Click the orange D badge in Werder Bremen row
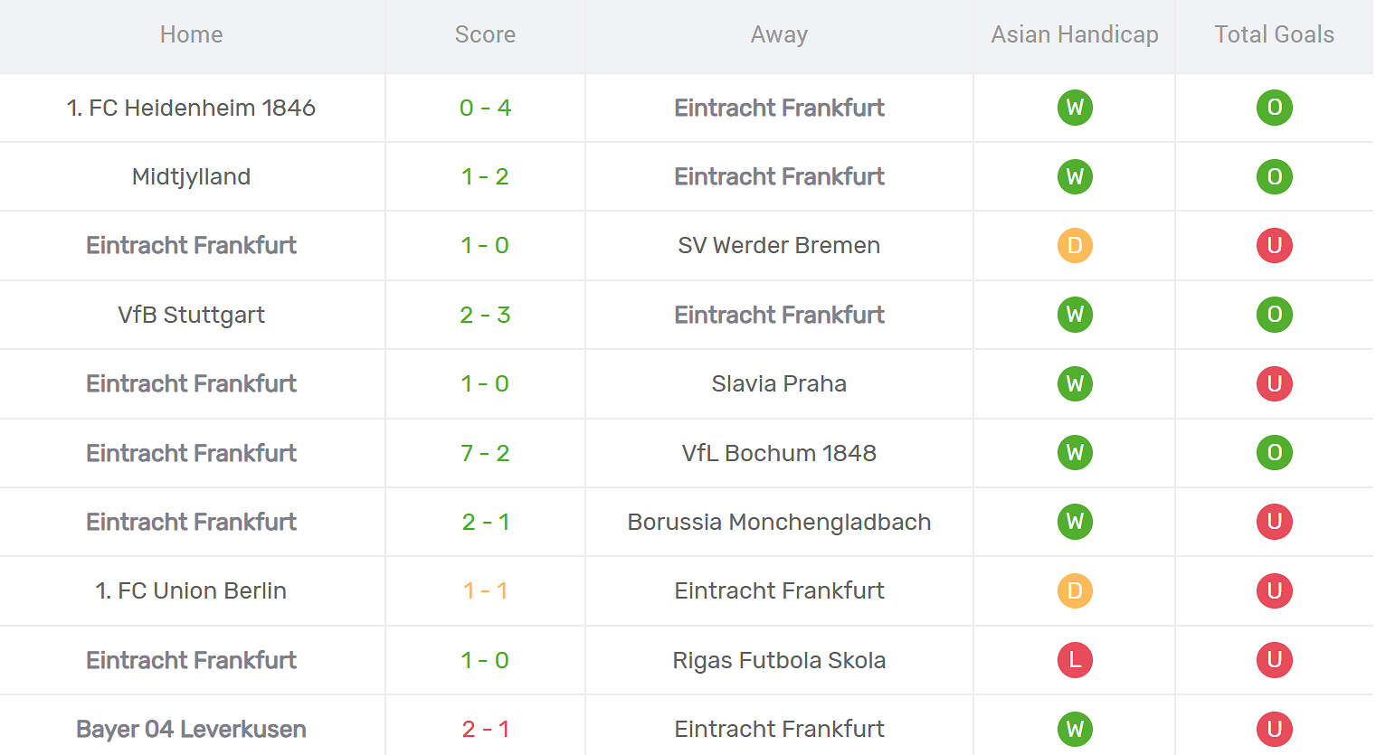Viewport: 1376px width, 755px height. pos(1075,245)
